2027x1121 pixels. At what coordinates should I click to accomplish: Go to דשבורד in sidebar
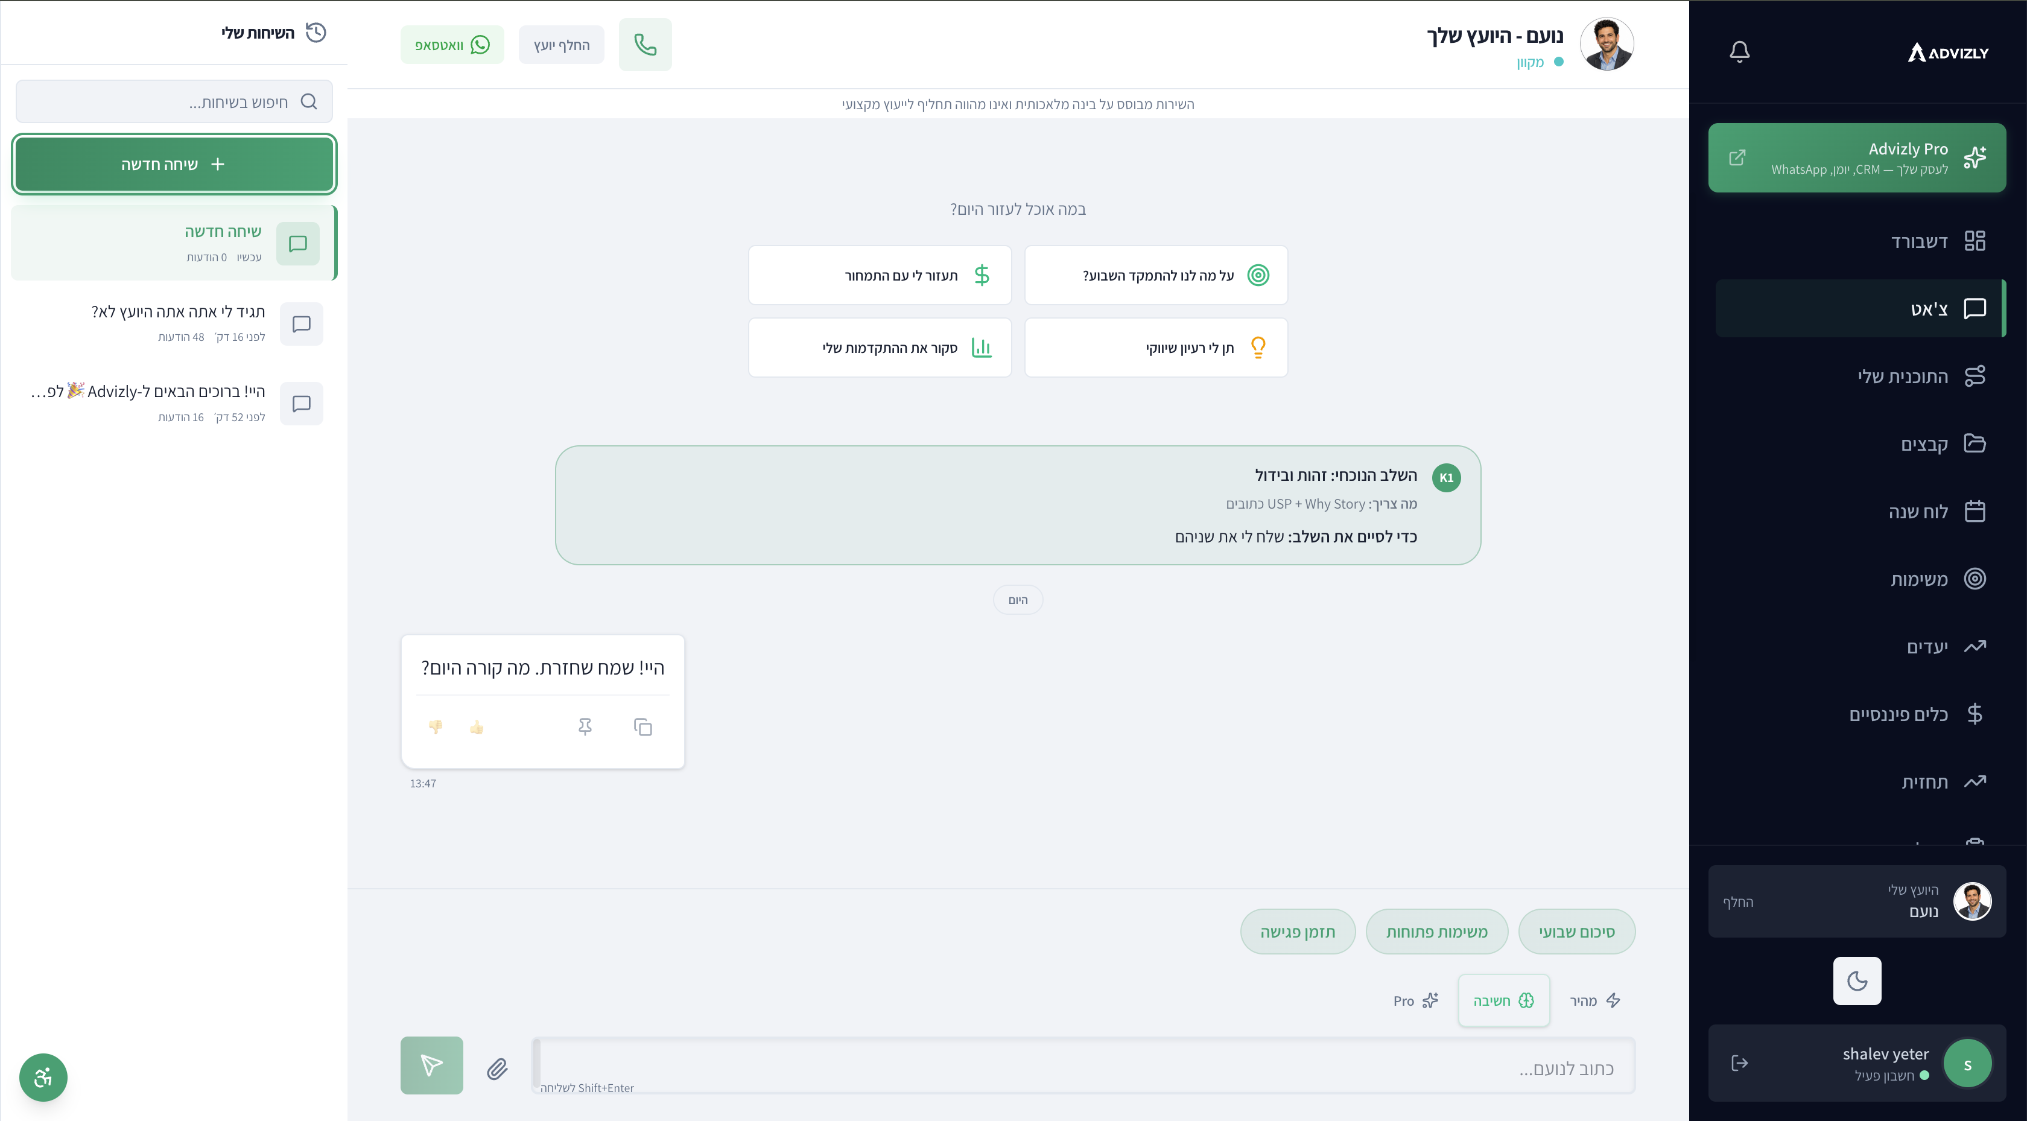1860,241
